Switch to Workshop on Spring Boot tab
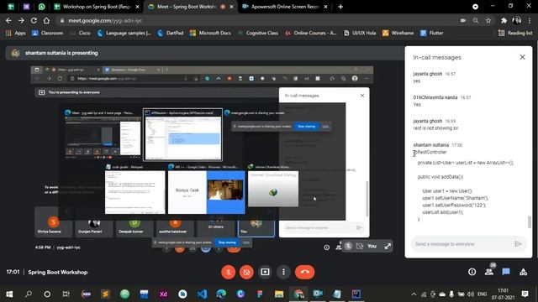The image size is (538, 302). (x=97, y=7)
